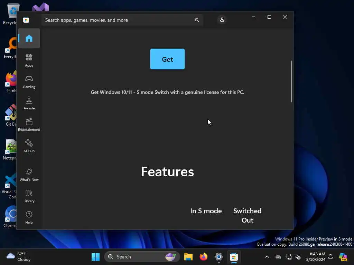This screenshot has height=265, width=354.
Task: Click Microsoft Store icon on taskbar
Action: pyautogui.click(x=234, y=257)
